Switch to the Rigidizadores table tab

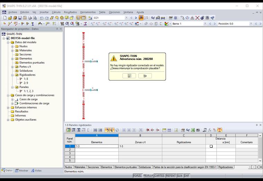pyautogui.click(x=226, y=167)
